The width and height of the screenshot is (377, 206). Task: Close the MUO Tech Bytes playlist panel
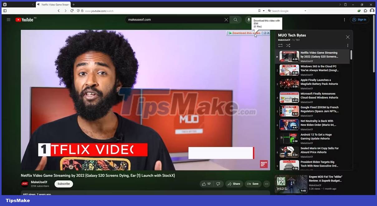pyautogui.click(x=348, y=37)
